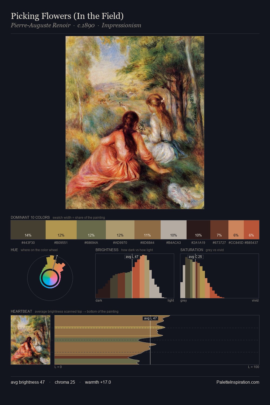Click the HEARTBEAT section heading
Image resolution: width=270 pixels, height=405 pixels.
point(21,311)
